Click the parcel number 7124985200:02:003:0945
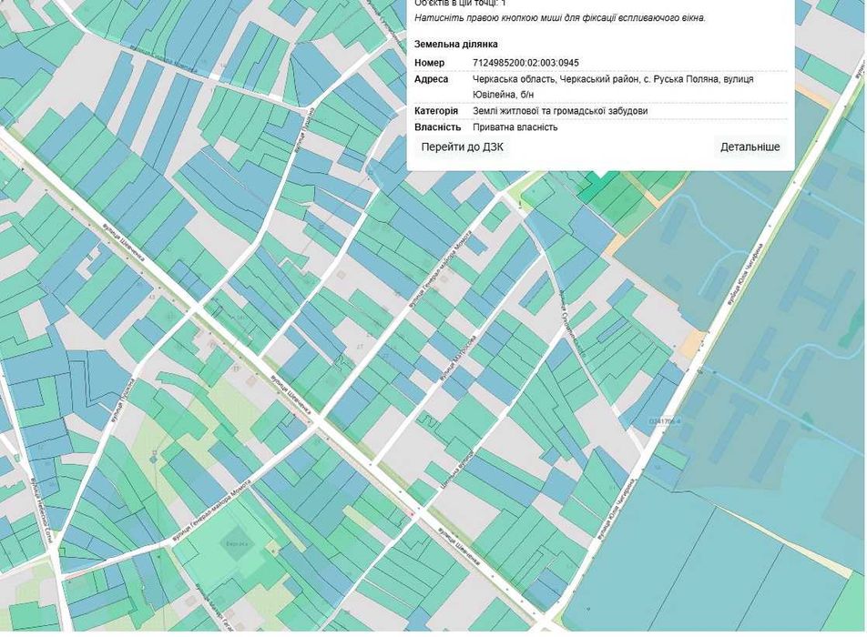This screenshot has width=867, height=637. [525, 63]
